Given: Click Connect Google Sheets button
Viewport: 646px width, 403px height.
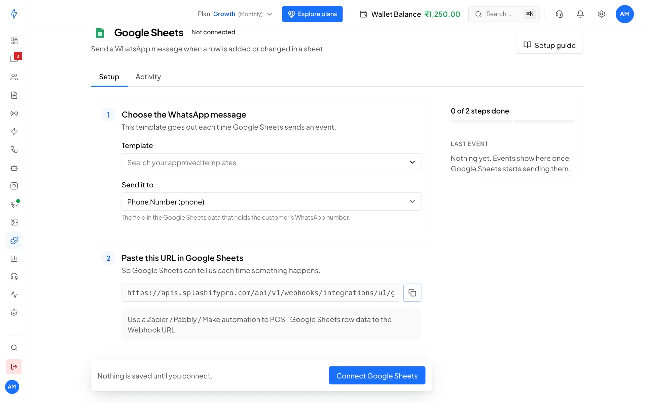Looking at the screenshot, I should point(377,375).
